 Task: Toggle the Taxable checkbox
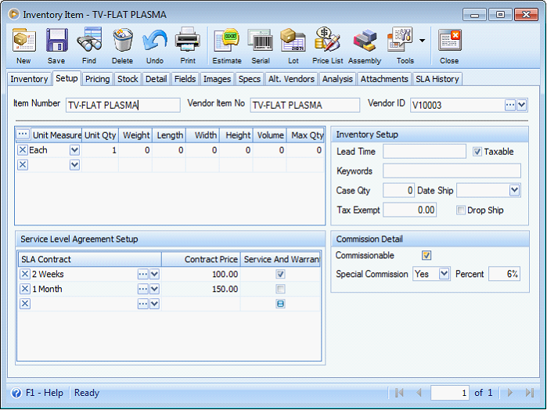point(477,152)
